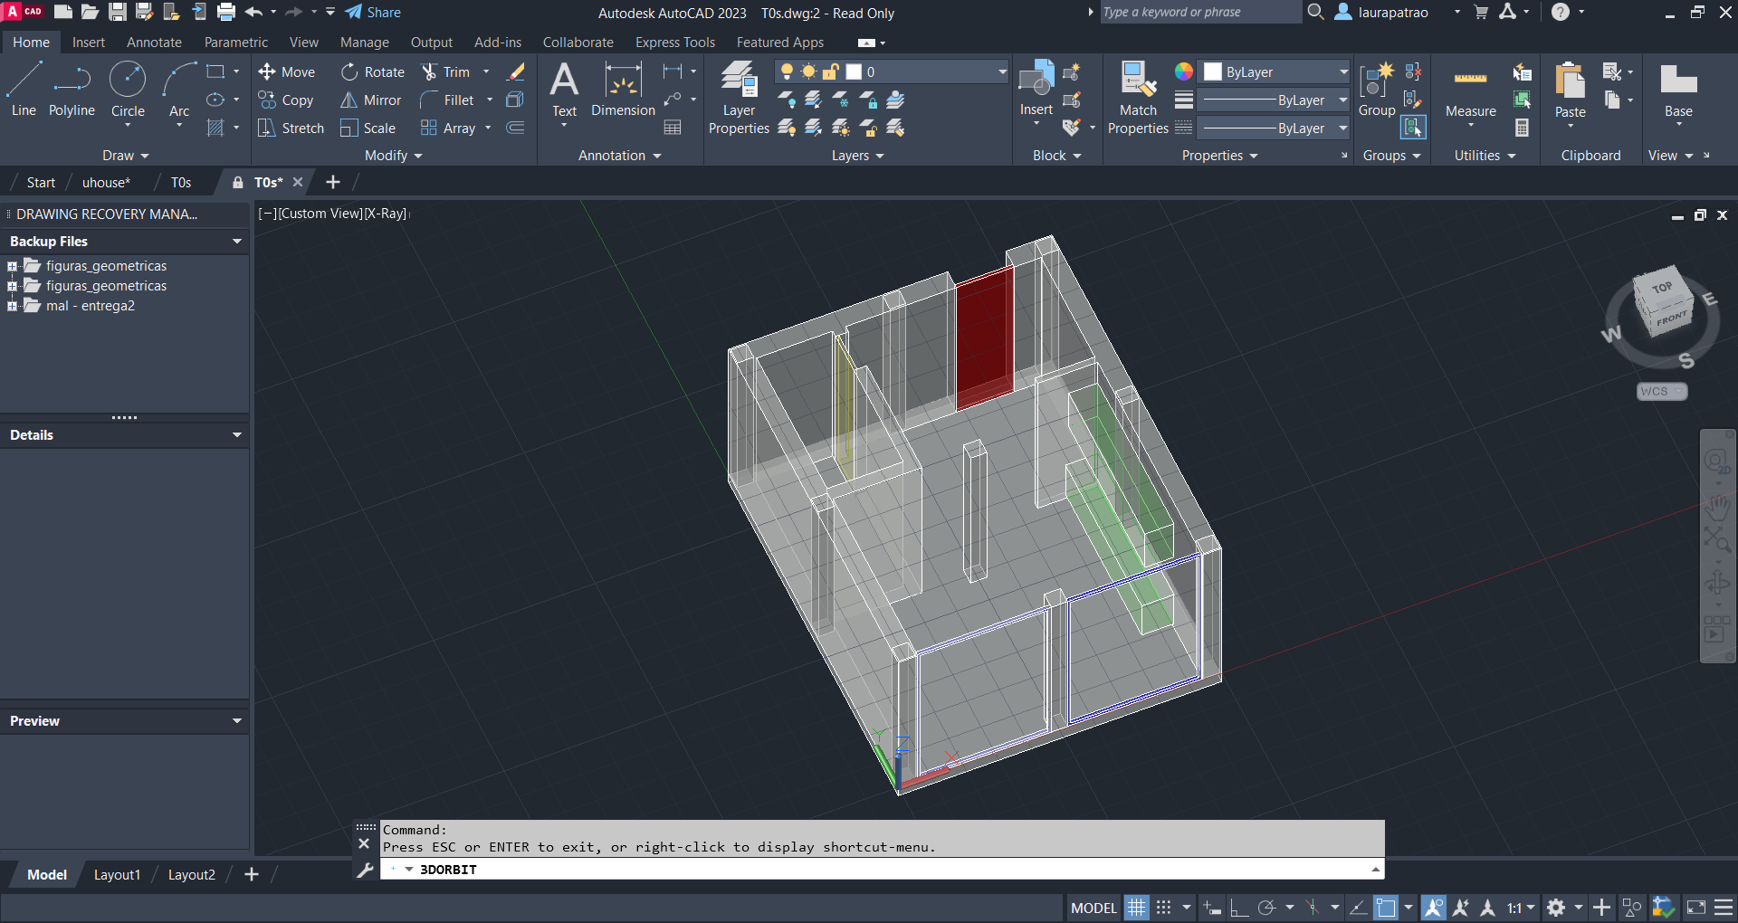Switch to the uhouse* drawing tab
Viewport: 1738px width, 923px height.
point(106,182)
